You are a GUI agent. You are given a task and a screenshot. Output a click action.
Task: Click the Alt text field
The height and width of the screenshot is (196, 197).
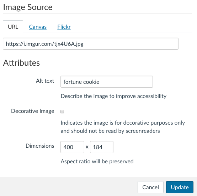coord(107,82)
